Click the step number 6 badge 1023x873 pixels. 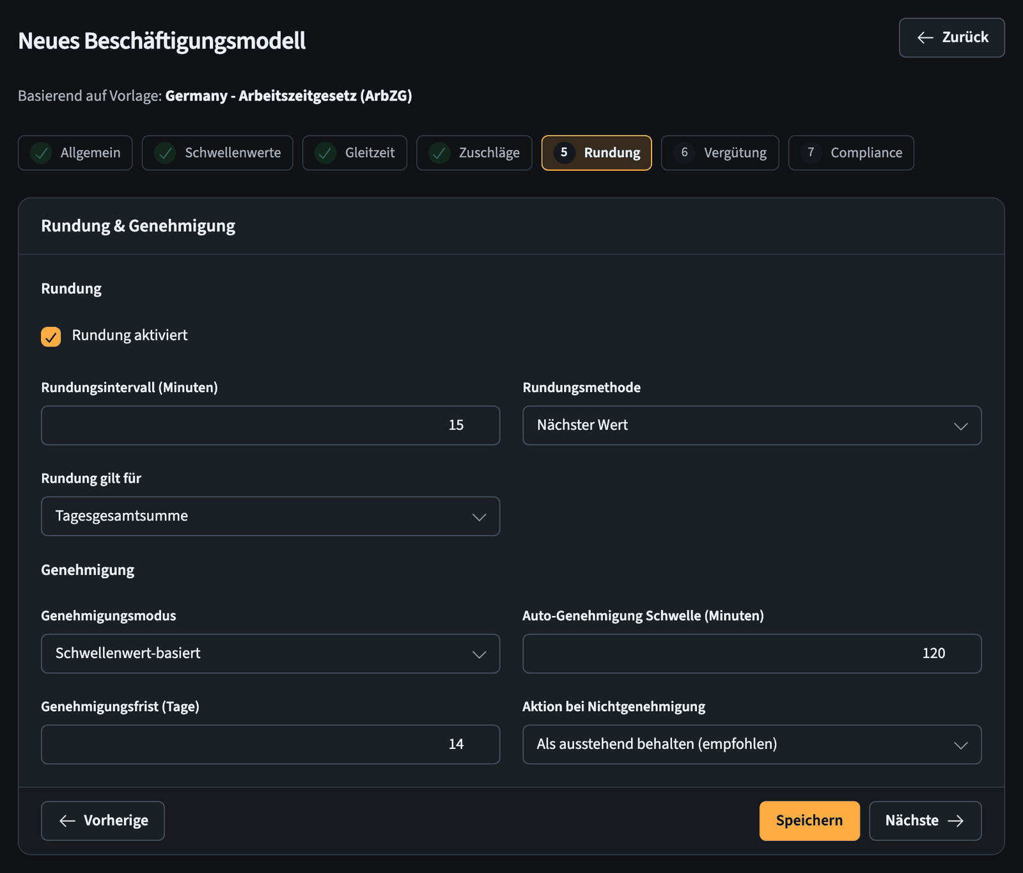click(684, 153)
